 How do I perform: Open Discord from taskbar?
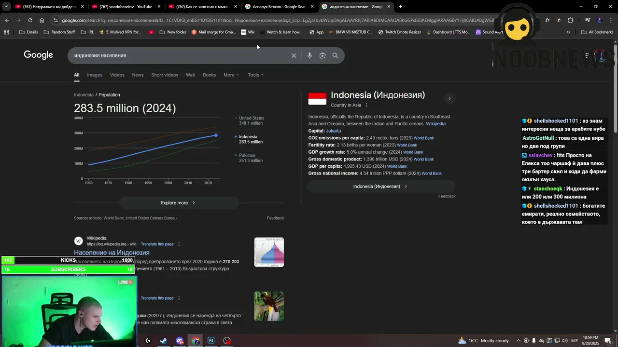point(180,341)
